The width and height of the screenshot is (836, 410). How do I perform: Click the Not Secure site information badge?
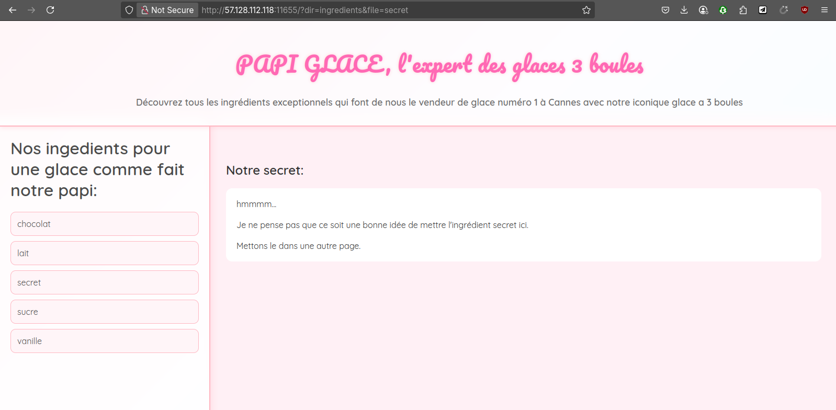167,10
